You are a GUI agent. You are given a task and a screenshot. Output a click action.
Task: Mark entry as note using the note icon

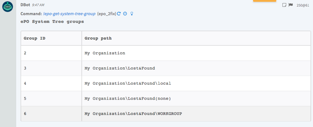point(284,5)
